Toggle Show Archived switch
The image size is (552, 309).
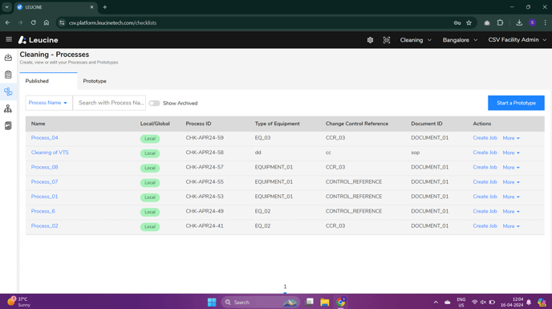(x=154, y=104)
